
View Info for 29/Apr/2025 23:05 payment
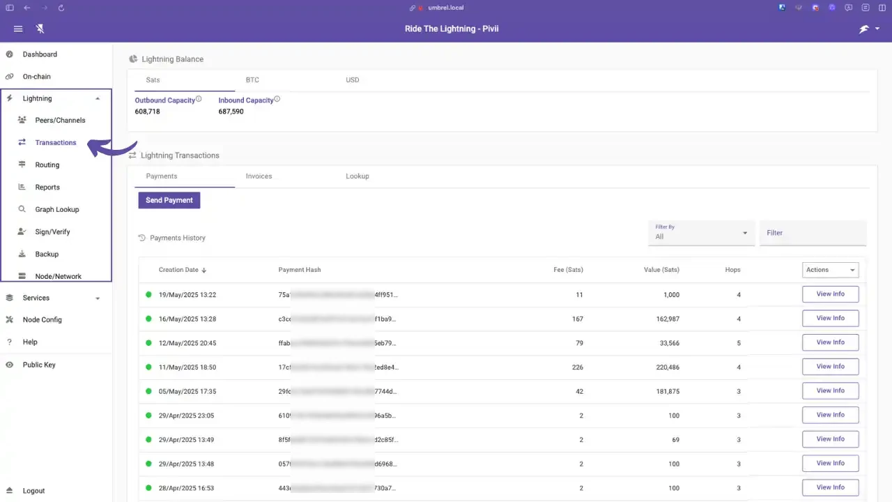831,415
